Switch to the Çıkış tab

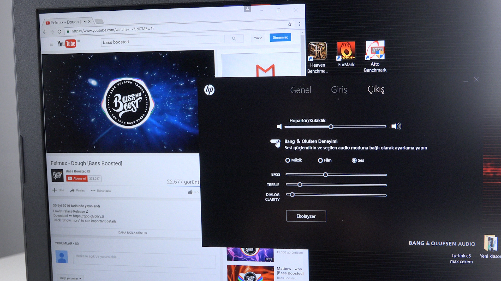pyautogui.click(x=376, y=89)
